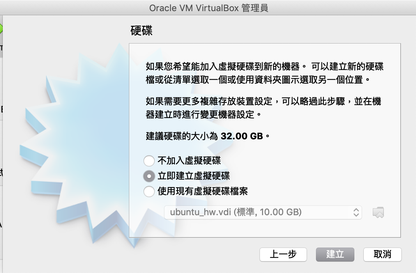Click the up-down chevrons on disk selector
Screen dimensions: 416x273
(x=356, y=212)
